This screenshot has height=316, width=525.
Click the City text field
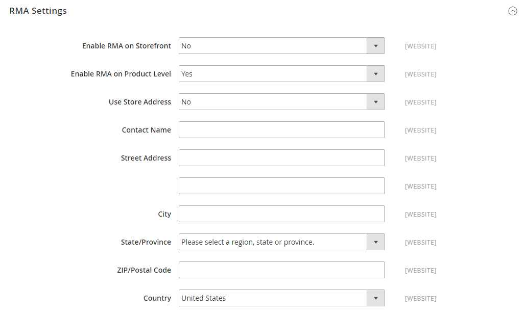tap(281, 214)
